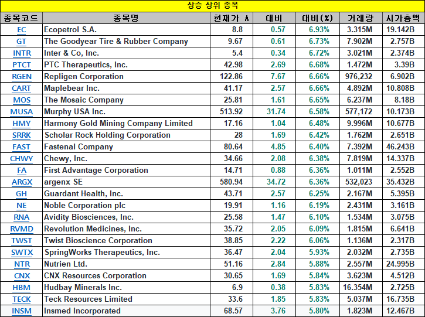The width and height of the screenshot is (425, 317).
Task: Open the TECK ticker link
Action: pyautogui.click(x=22, y=299)
